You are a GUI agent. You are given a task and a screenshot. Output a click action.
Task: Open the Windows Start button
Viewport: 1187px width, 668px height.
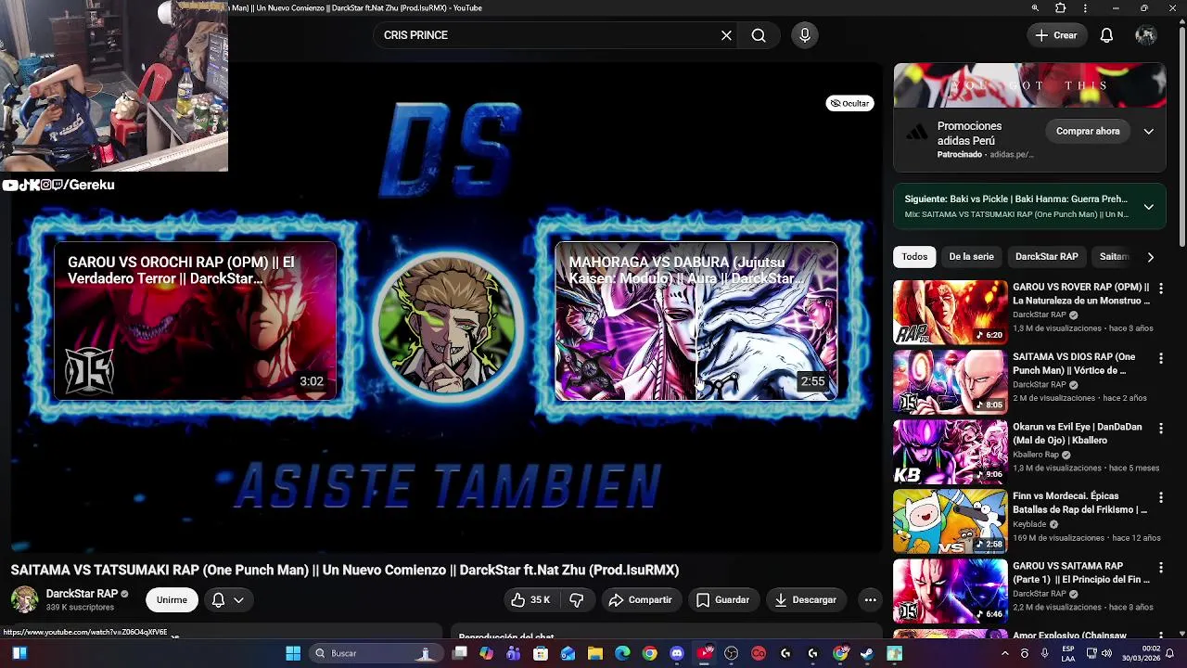point(293,653)
